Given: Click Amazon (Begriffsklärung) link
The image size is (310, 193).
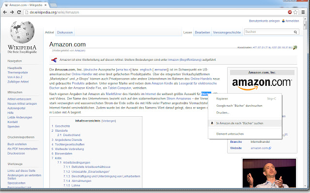Looking at the screenshot, I should pos(185,60).
